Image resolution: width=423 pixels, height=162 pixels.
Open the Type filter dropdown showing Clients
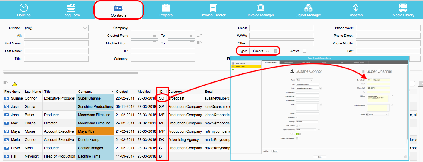[x=260, y=51]
